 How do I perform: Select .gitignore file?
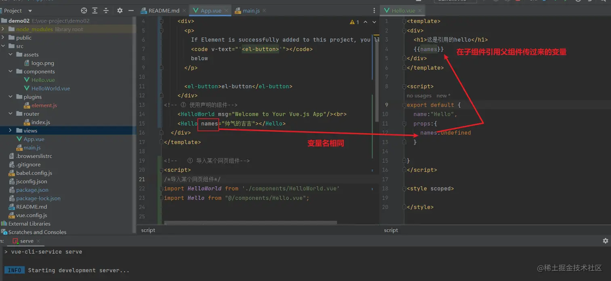[x=28, y=165]
